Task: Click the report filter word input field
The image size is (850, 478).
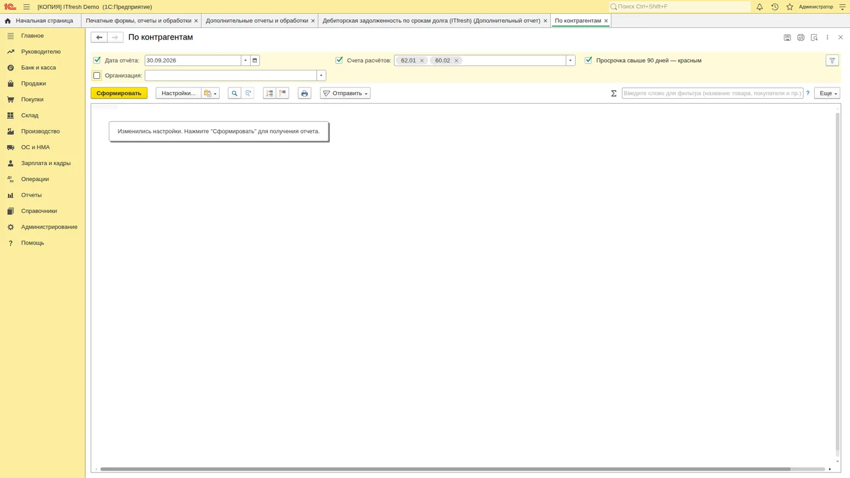Action: pyautogui.click(x=712, y=93)
